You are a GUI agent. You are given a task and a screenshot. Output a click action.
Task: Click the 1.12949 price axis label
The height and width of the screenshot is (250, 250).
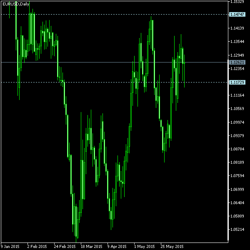point(237,55)
